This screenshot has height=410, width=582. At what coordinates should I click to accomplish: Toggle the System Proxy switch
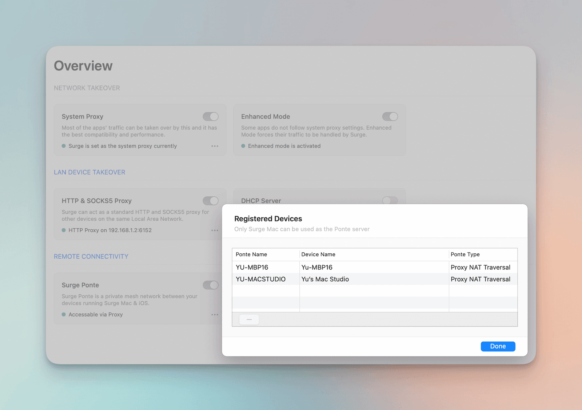[x=211, y=116]
